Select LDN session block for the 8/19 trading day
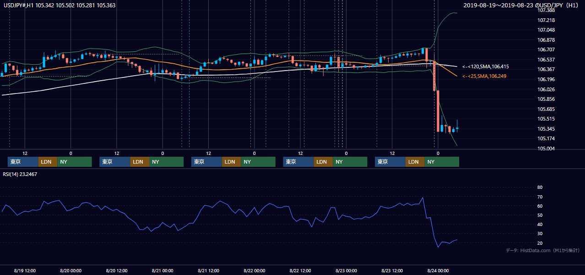This screenshot has height=275, width=585. [48, 162]
